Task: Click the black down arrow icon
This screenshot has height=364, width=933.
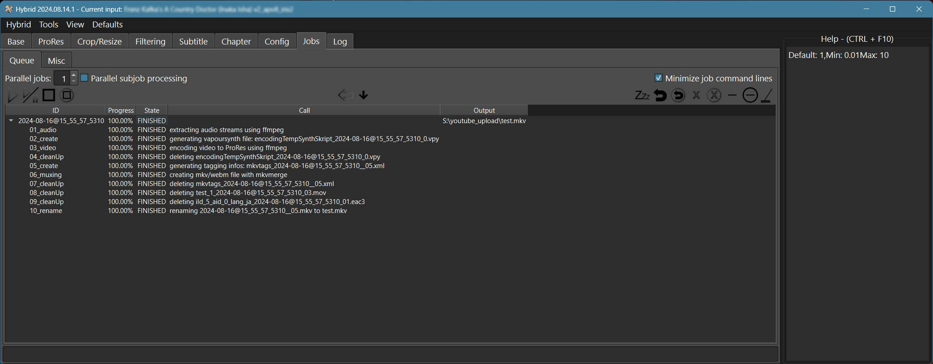Action: [x=364, y=95]
